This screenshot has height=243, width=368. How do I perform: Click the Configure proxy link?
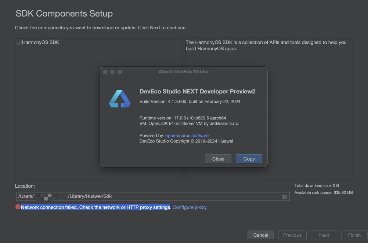click(190, 207)
